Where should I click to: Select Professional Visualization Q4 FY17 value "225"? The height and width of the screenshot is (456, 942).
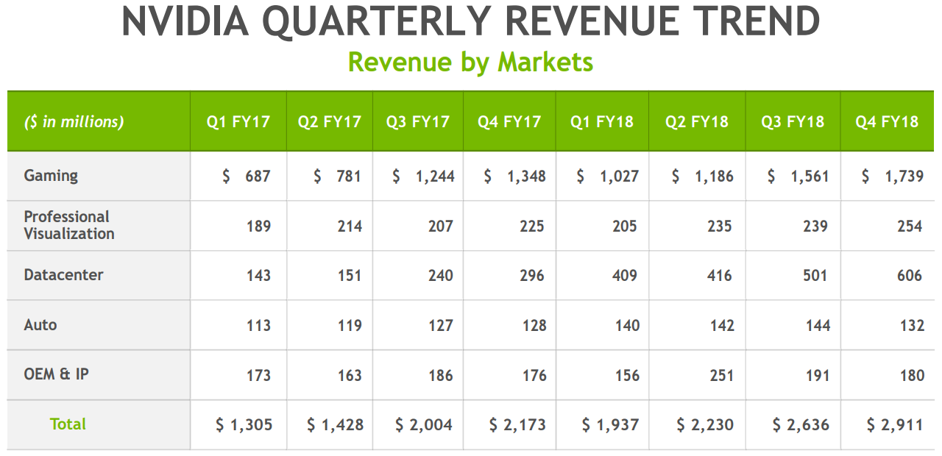pyautogui.click(x=531, y=226)
